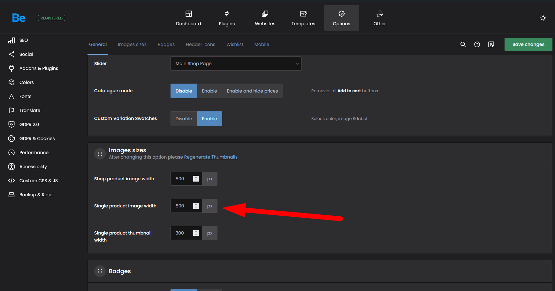Screen dimensions: 555x291
Task: Click the notes icon beside Save changes
Action: pyautogui.click(x=491, y=44)
